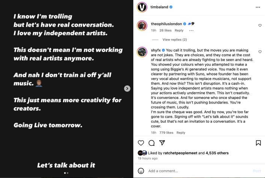Open Timbaland's profile picture
Viewport: 265px width, 178px height.
pyautogui.click(x=142, y=7)
